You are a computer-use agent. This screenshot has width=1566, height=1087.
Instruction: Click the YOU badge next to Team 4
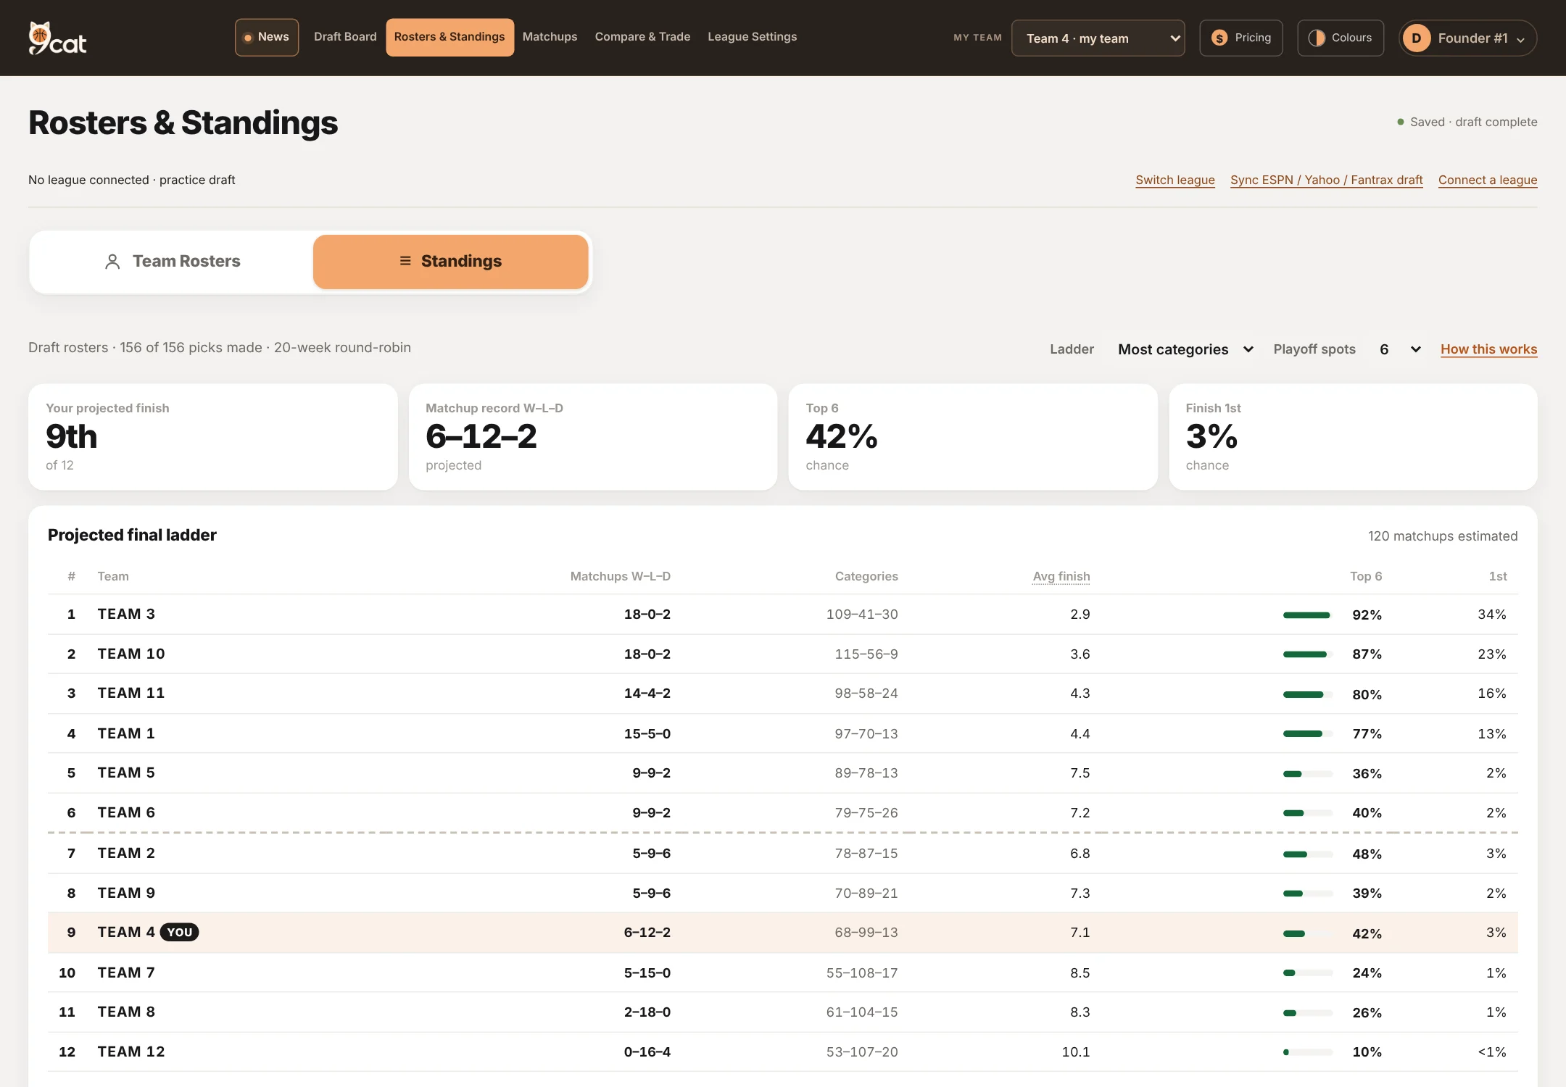point(180,933)
